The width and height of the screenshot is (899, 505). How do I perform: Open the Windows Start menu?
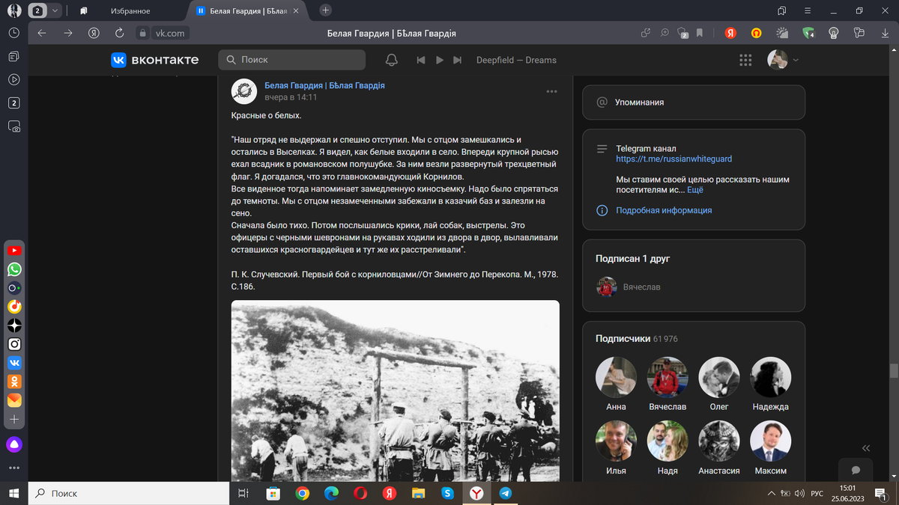13,493
